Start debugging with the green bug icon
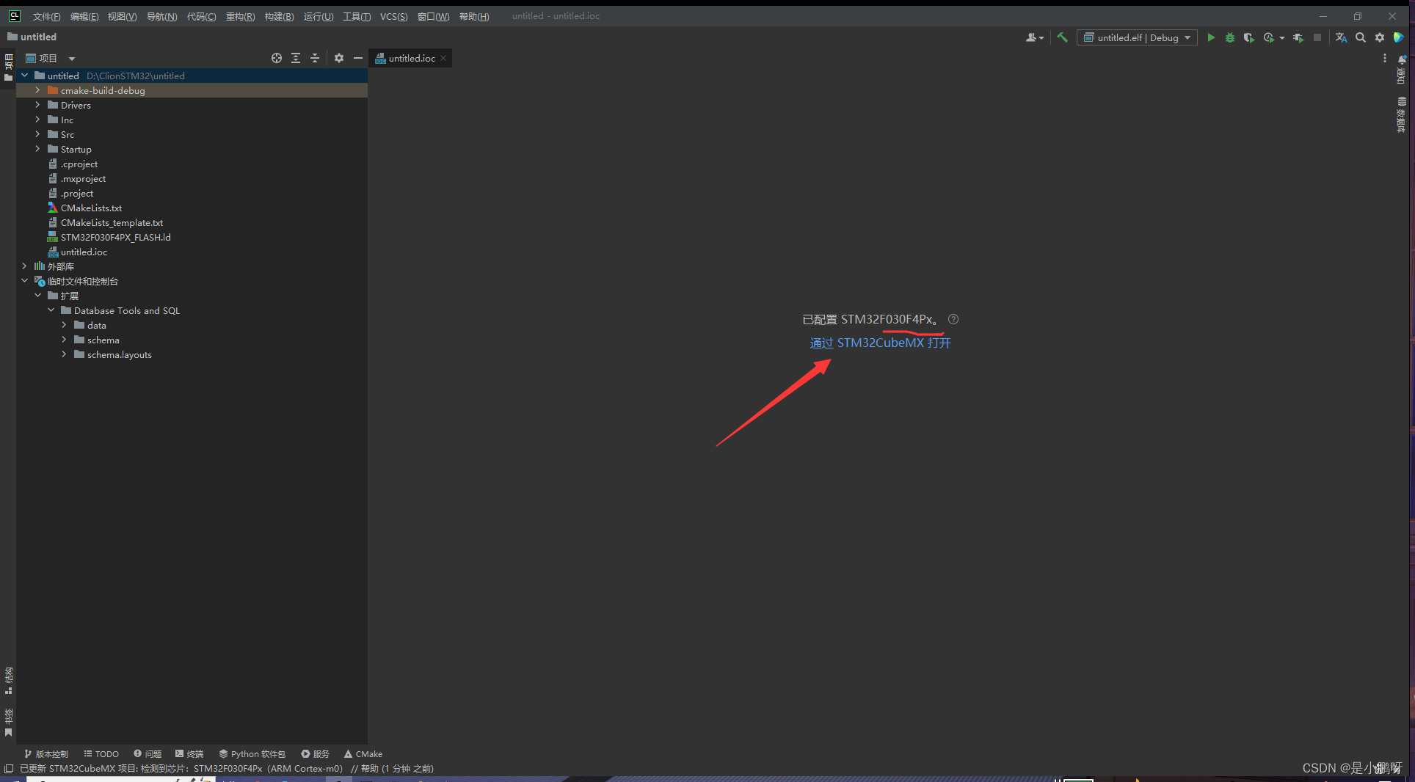 [x=1230, y=37]
